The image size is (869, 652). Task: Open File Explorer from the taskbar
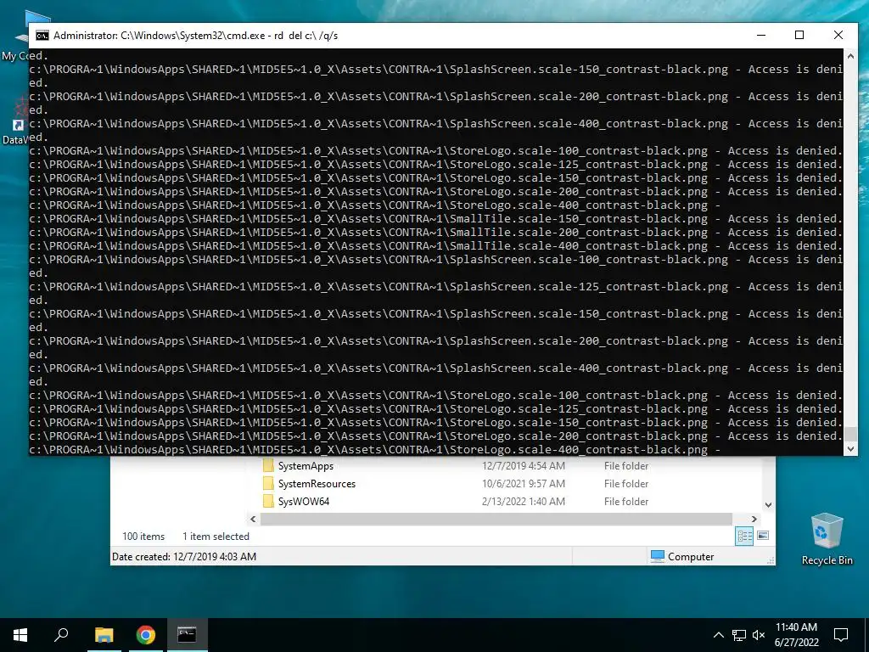click(104, 635)
